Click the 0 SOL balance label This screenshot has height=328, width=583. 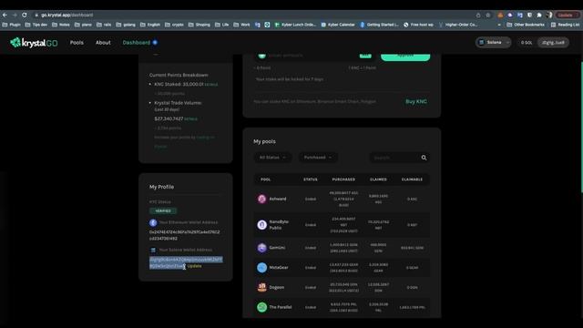pyautogui.click(x=527, y=43)
